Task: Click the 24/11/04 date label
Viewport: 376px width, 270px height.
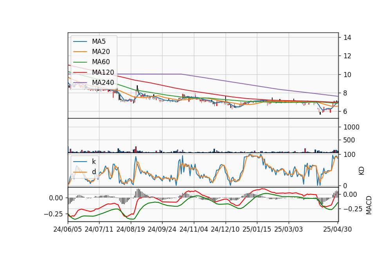Action: 194,229
